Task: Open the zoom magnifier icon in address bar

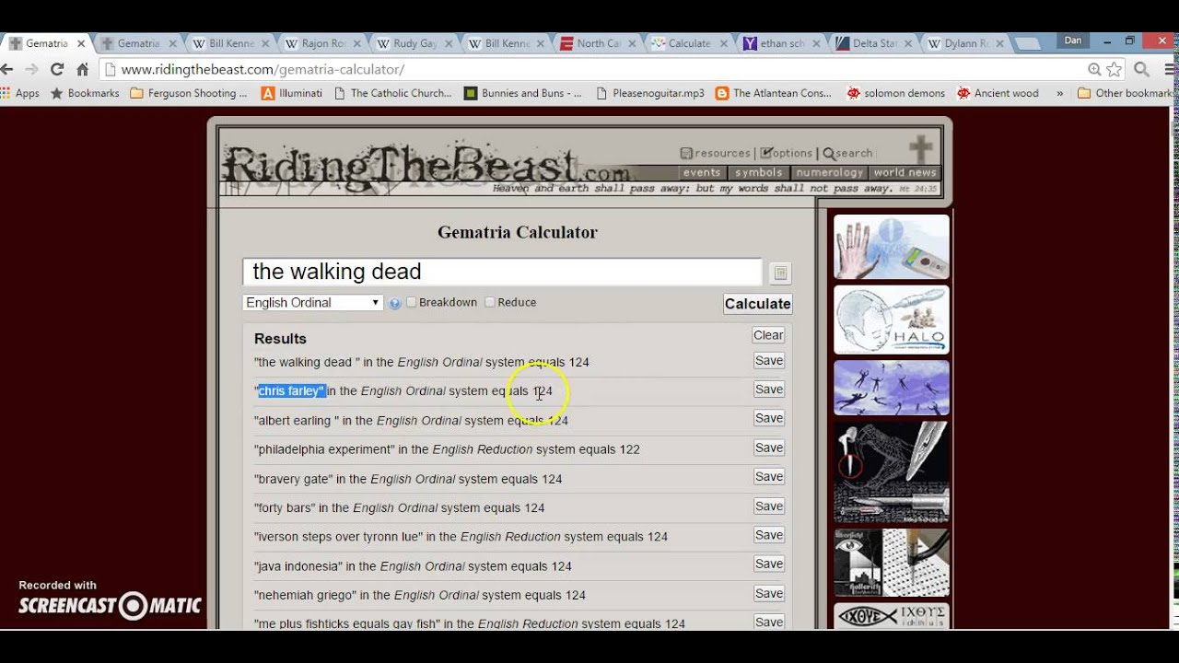Action: (1094, 69)
